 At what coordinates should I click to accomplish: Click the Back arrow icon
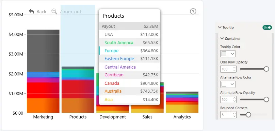coord(31,12)
